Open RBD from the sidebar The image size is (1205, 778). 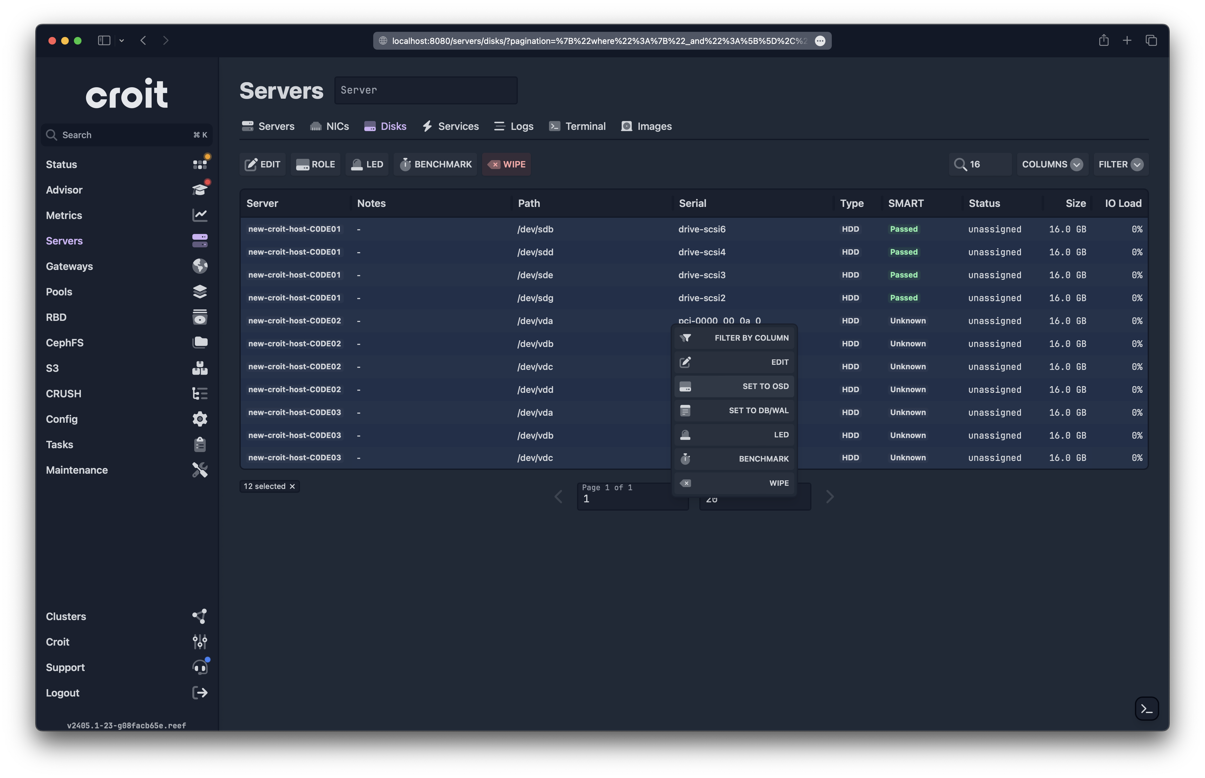click(200, 317)
